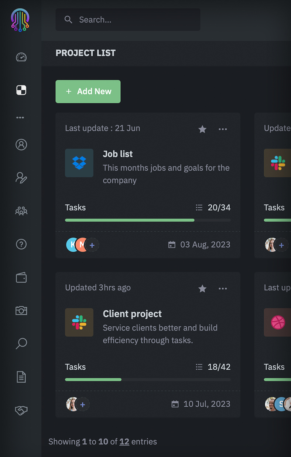Click the help question mark icon
The image size is (291, 457).
point(21,244)
